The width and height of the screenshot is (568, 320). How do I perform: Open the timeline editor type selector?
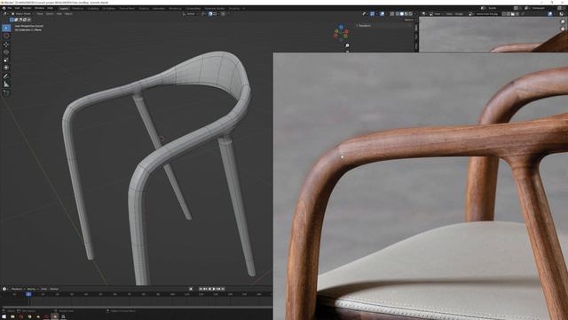(x=5, y=289)
